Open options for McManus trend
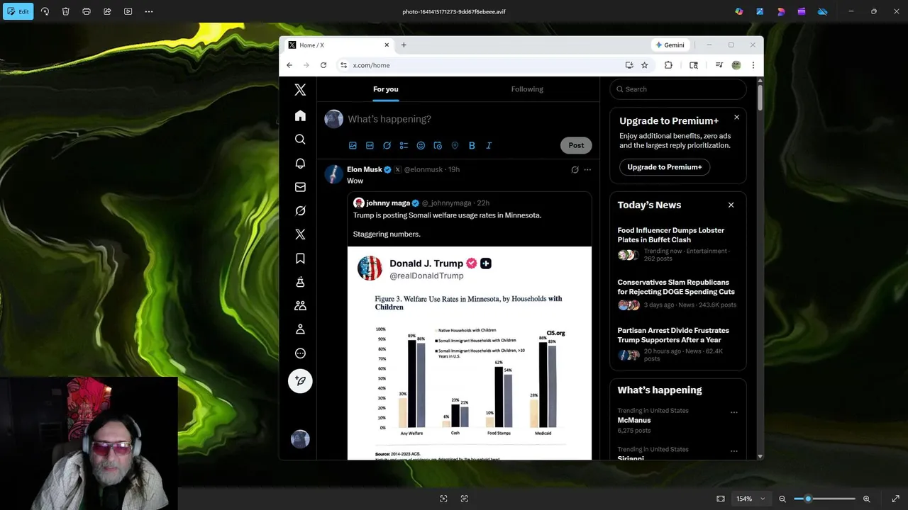This screenshot has width=908, height=510. coord(733,412)
